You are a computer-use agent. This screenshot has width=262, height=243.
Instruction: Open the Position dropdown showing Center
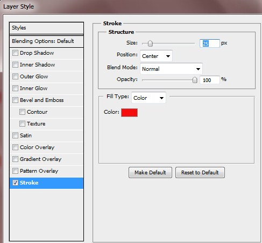[x=156, y=56]
